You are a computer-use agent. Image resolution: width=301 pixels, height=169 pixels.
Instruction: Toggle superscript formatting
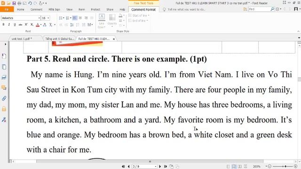26,24
